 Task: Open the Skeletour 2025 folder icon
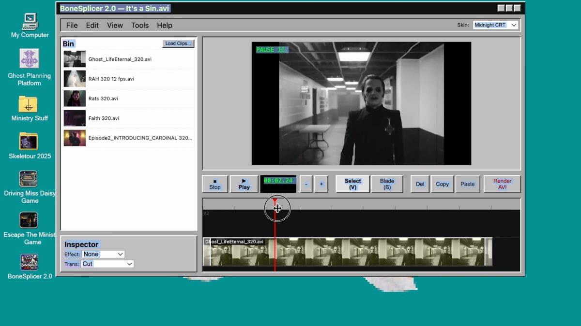pos(29,141)
